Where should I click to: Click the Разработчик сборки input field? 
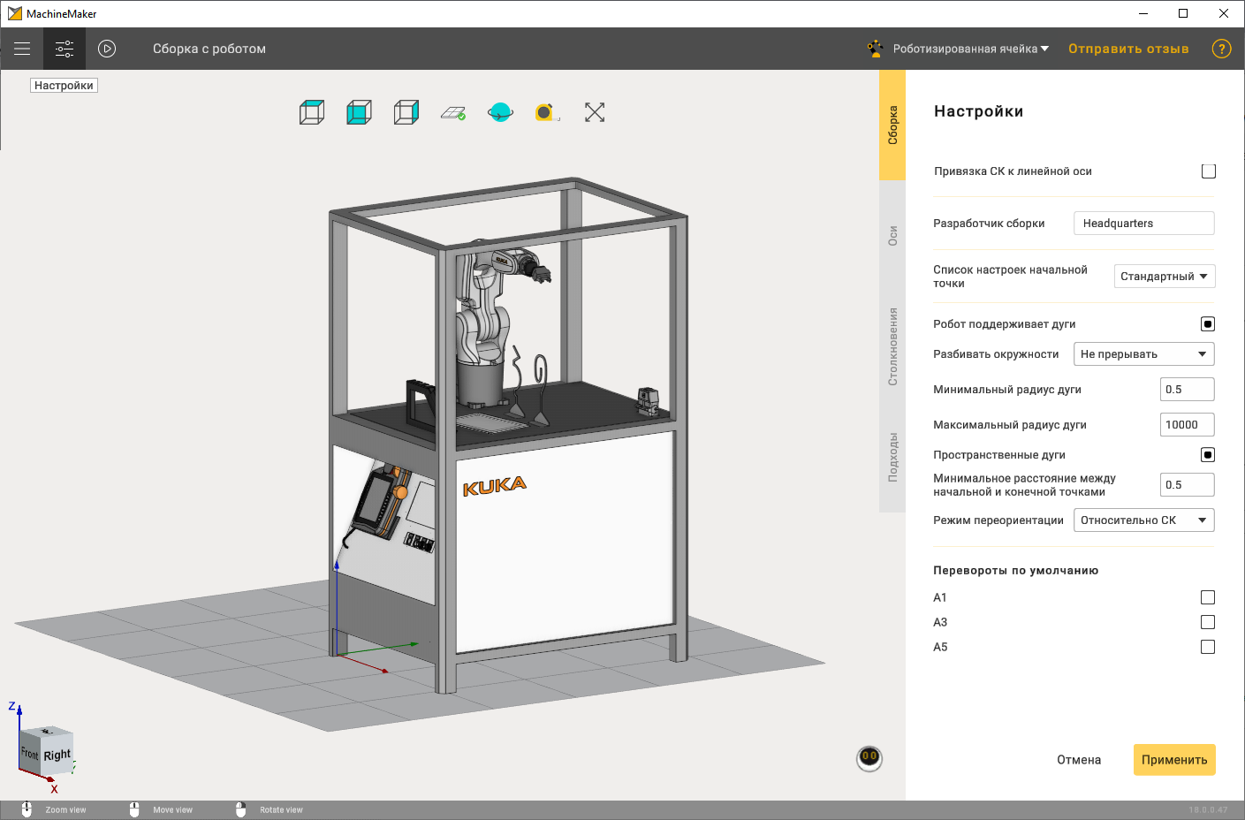point(1144,224)
